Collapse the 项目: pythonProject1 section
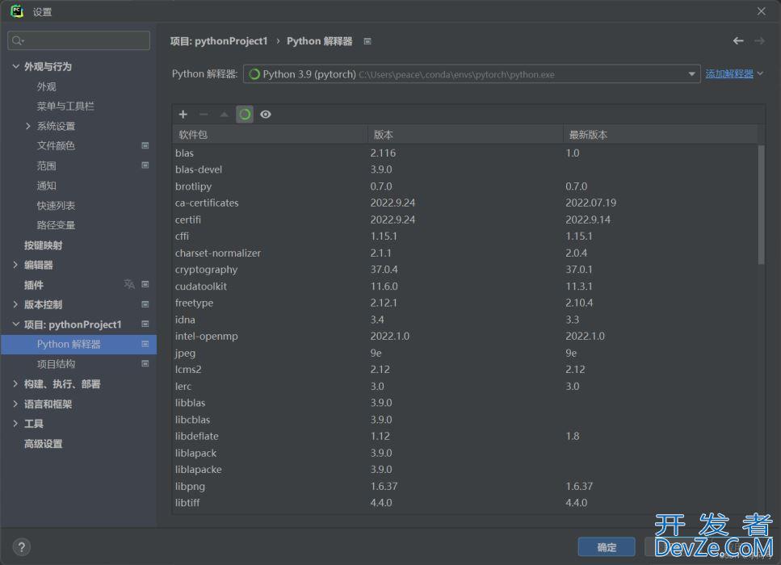The width and height of the screenshot is (781, 565). (x=15, y=324)
